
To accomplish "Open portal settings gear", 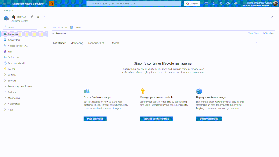I will coord(221,4).
